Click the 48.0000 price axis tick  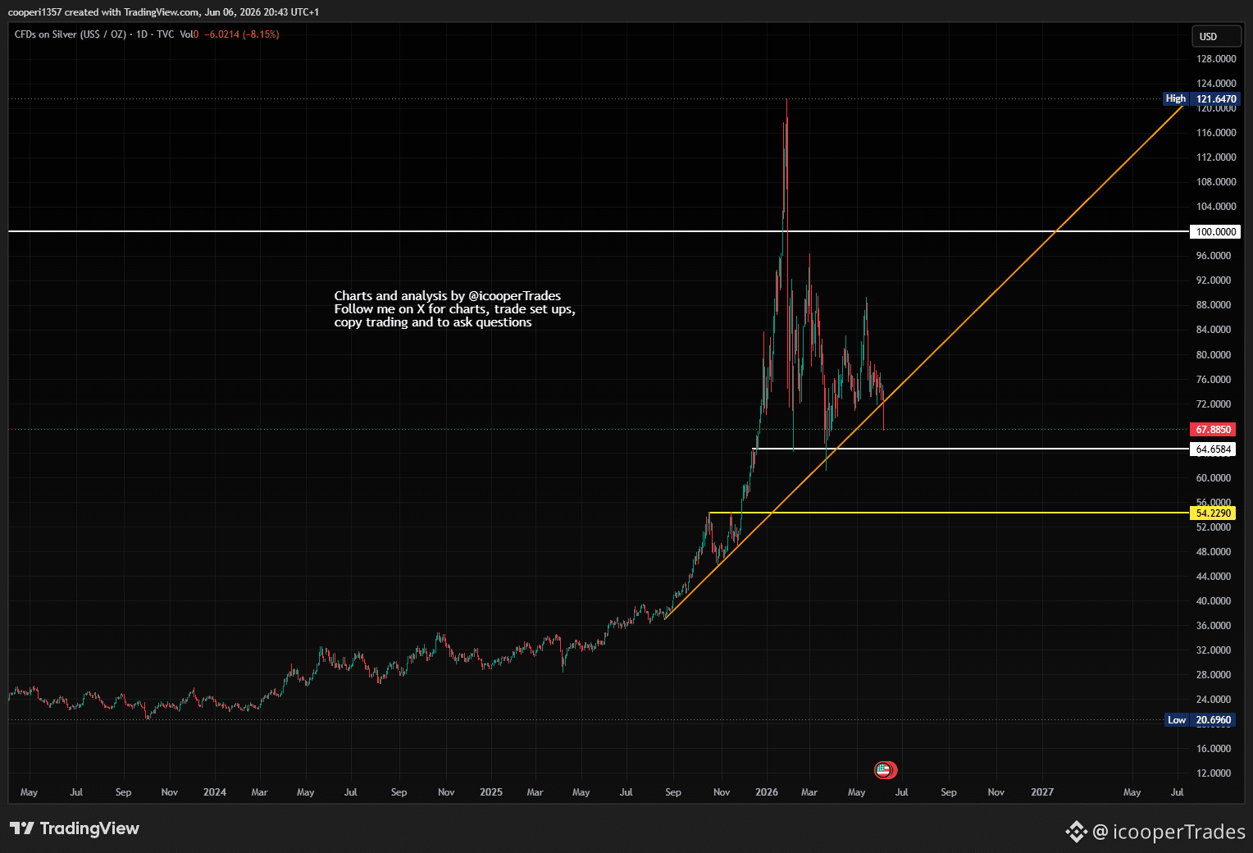[x=1214, y=552]
